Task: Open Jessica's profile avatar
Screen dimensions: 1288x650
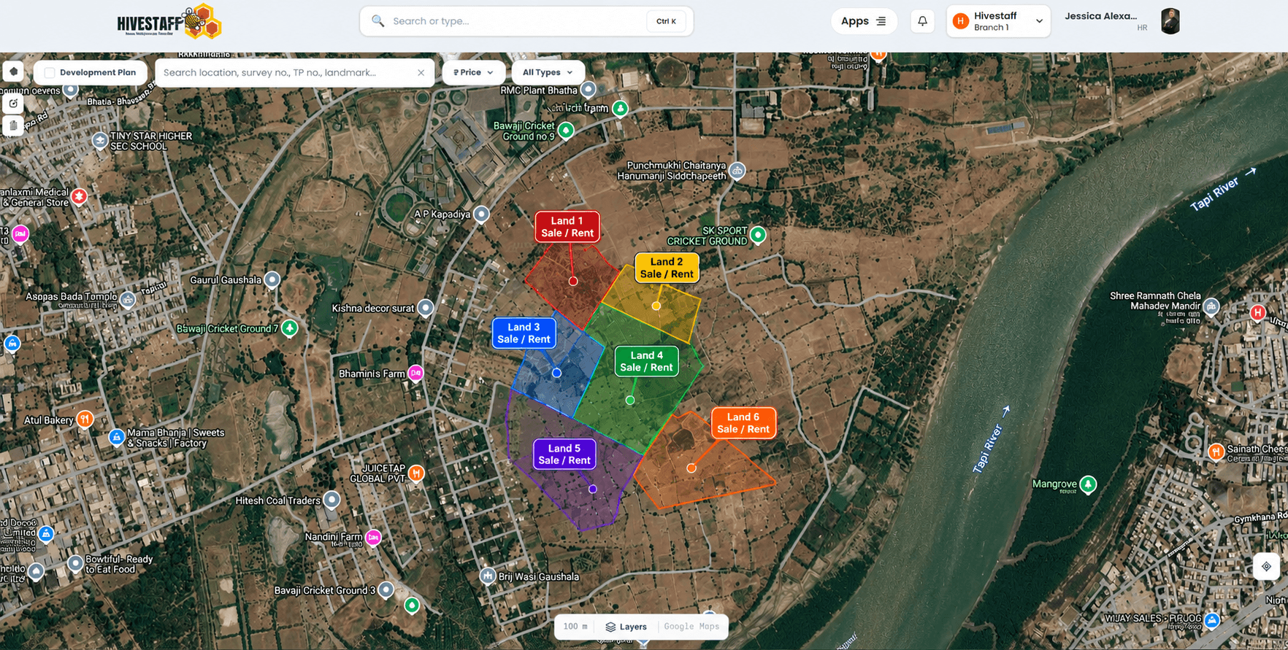Action: [x=1170, y=21]
